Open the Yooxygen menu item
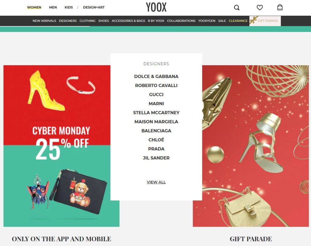The width and height of the screenshot is (311, 246). point(207,21)
